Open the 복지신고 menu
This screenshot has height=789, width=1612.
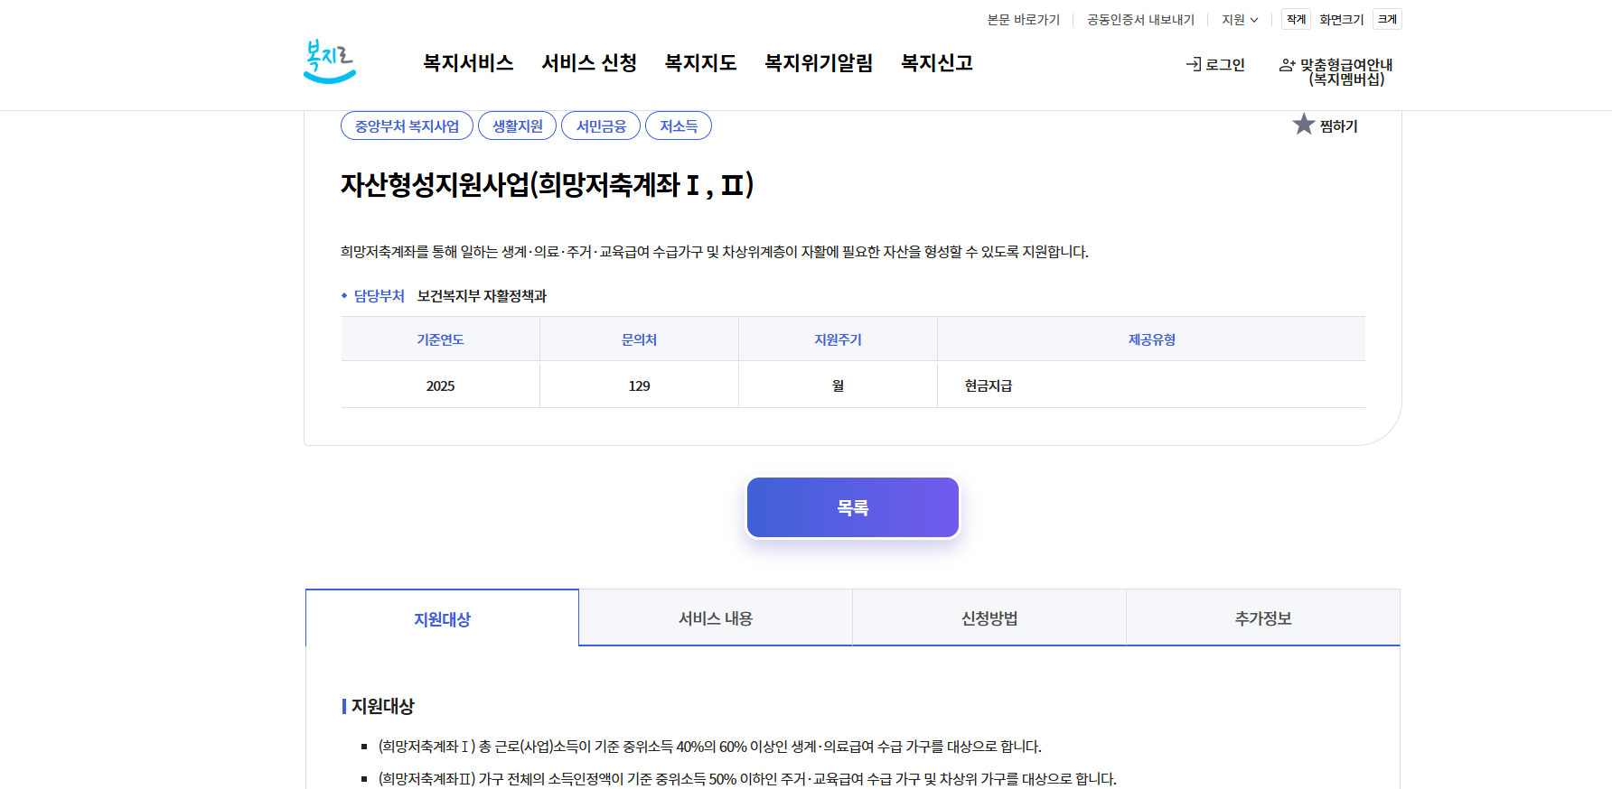[937, 63]
